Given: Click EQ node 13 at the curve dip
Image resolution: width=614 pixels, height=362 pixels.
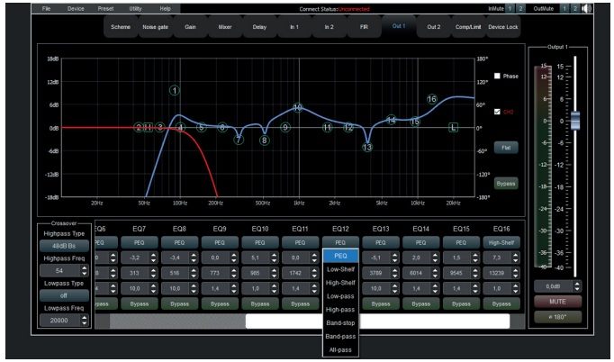Looking at the screenshot, I should point(367,147).
